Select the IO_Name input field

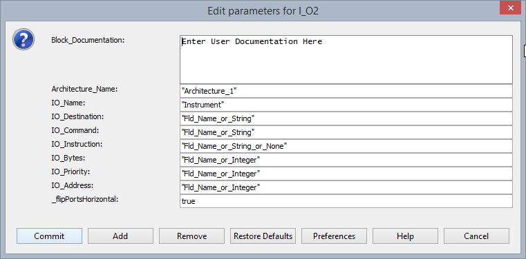pyautogui.click(x=346, y=105)
